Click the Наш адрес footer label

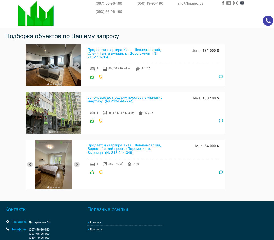click(19, 222)
